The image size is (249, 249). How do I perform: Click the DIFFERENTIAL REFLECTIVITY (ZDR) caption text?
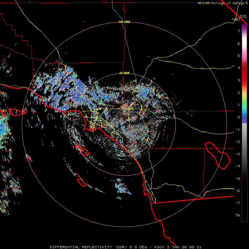click(89, 247)
